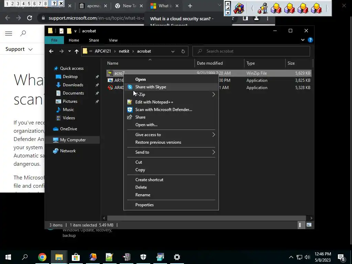The width and height of the screenshot is (352, 264).
Task: Open Pictures in navigation pane
Action: coord(70,101)
